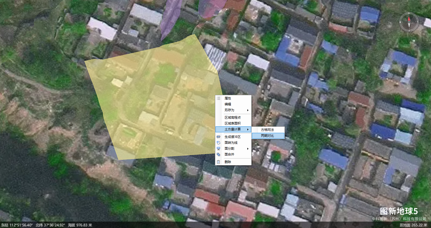Click the 面转为线 polygon-to-line icon

[x=218, y=143]
